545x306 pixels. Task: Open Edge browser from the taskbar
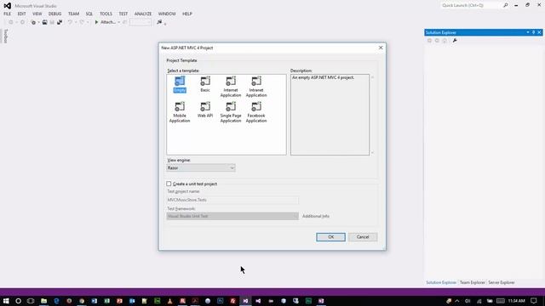pyautogui.click(x=56, y=301)
